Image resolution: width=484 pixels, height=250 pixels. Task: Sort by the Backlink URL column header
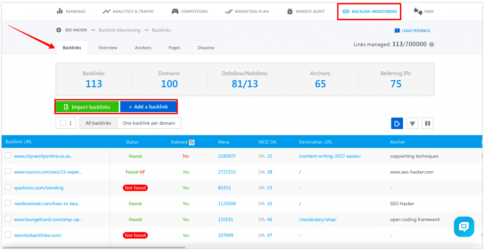[x=18, y=142]
